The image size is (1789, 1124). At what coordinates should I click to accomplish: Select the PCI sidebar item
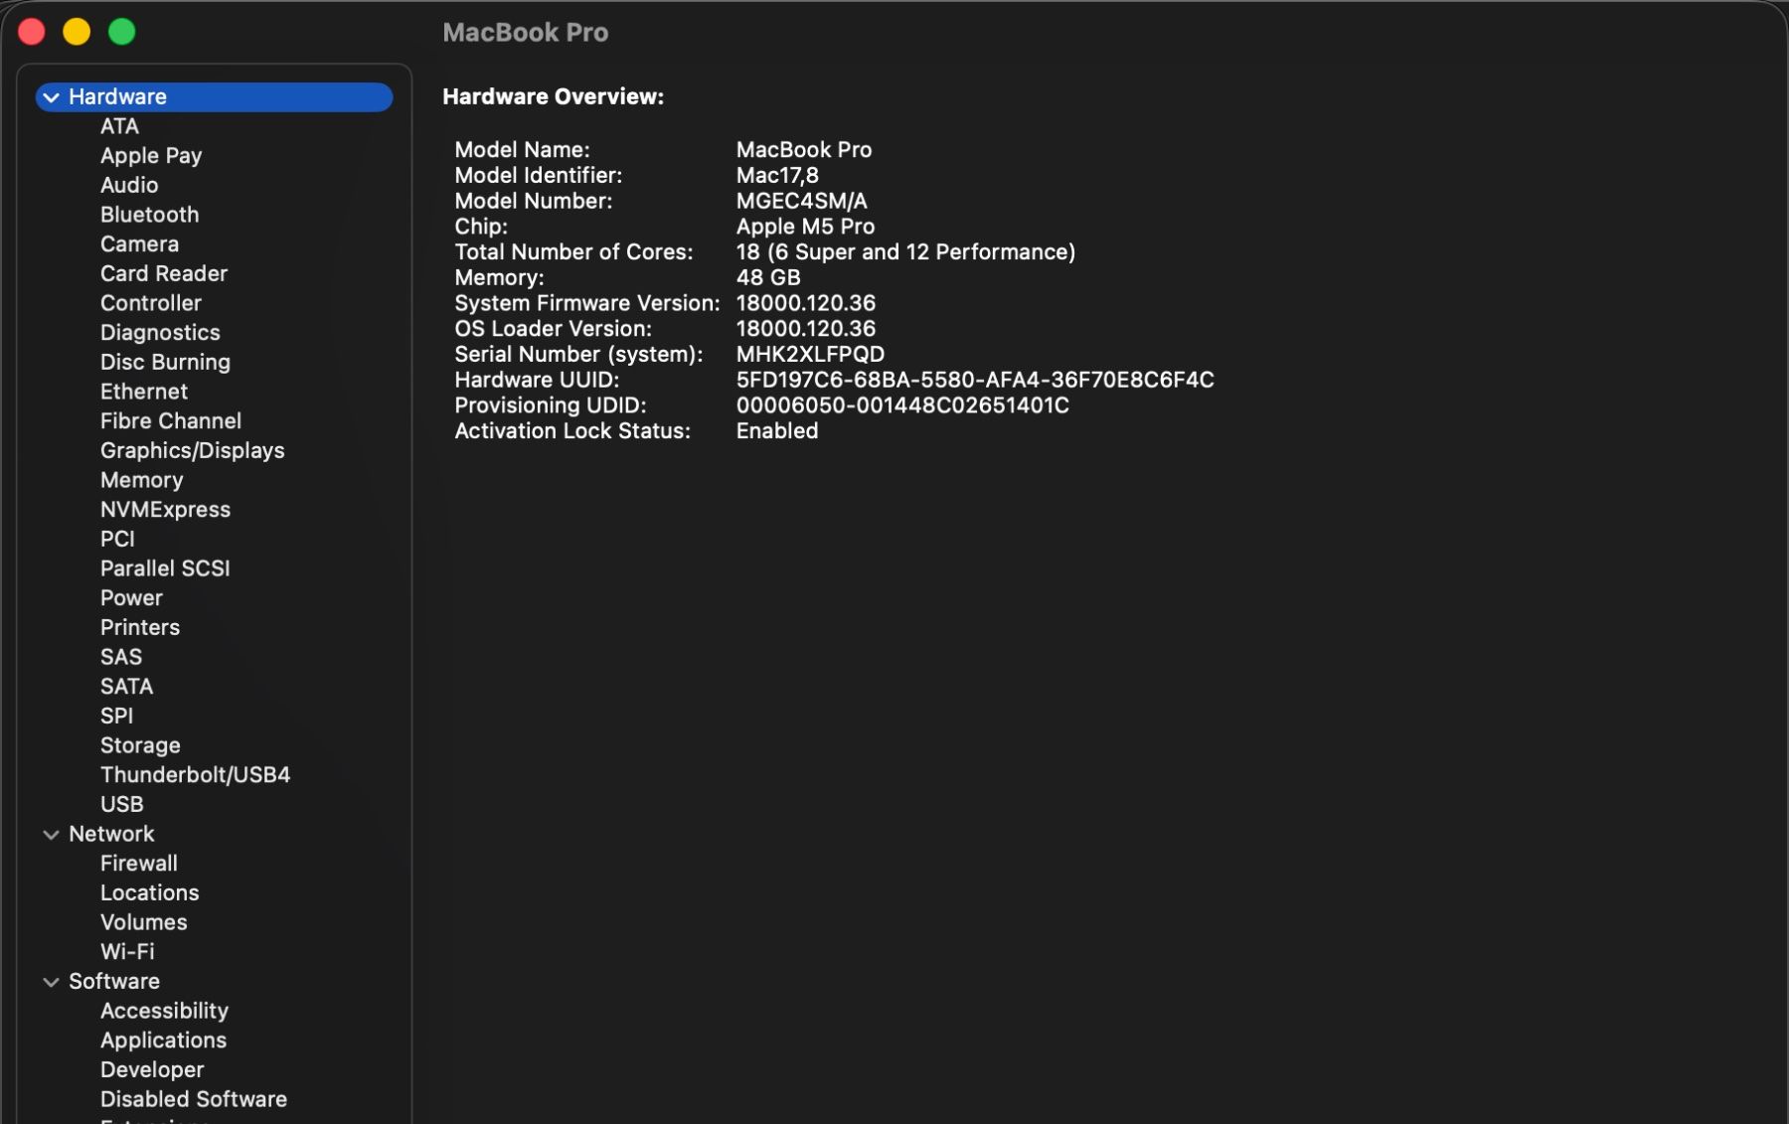[x=117, y=539]
